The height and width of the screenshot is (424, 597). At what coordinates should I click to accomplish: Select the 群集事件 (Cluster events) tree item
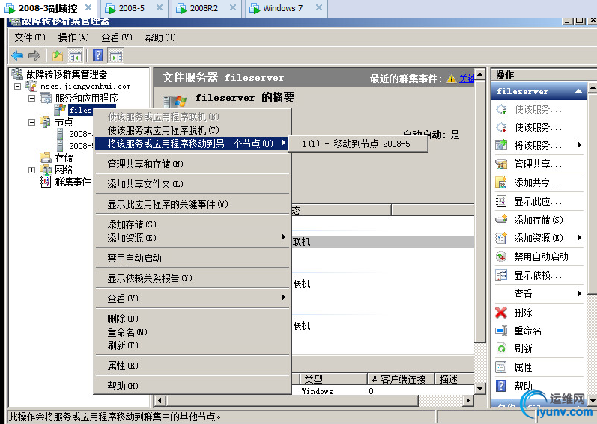coord(73,182)
